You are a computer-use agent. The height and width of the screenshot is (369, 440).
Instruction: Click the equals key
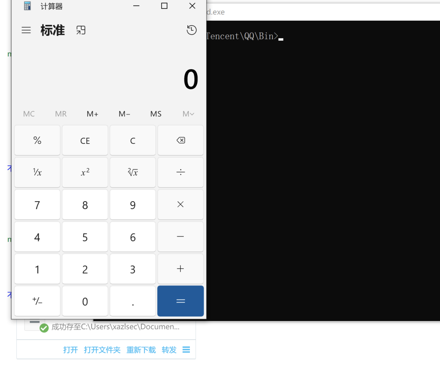point(180,301)
